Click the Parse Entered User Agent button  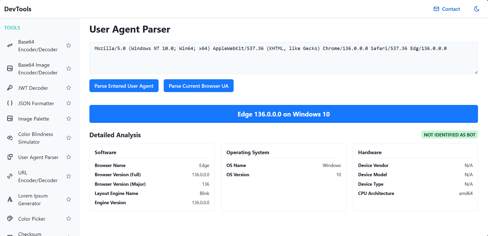point(124,86)
